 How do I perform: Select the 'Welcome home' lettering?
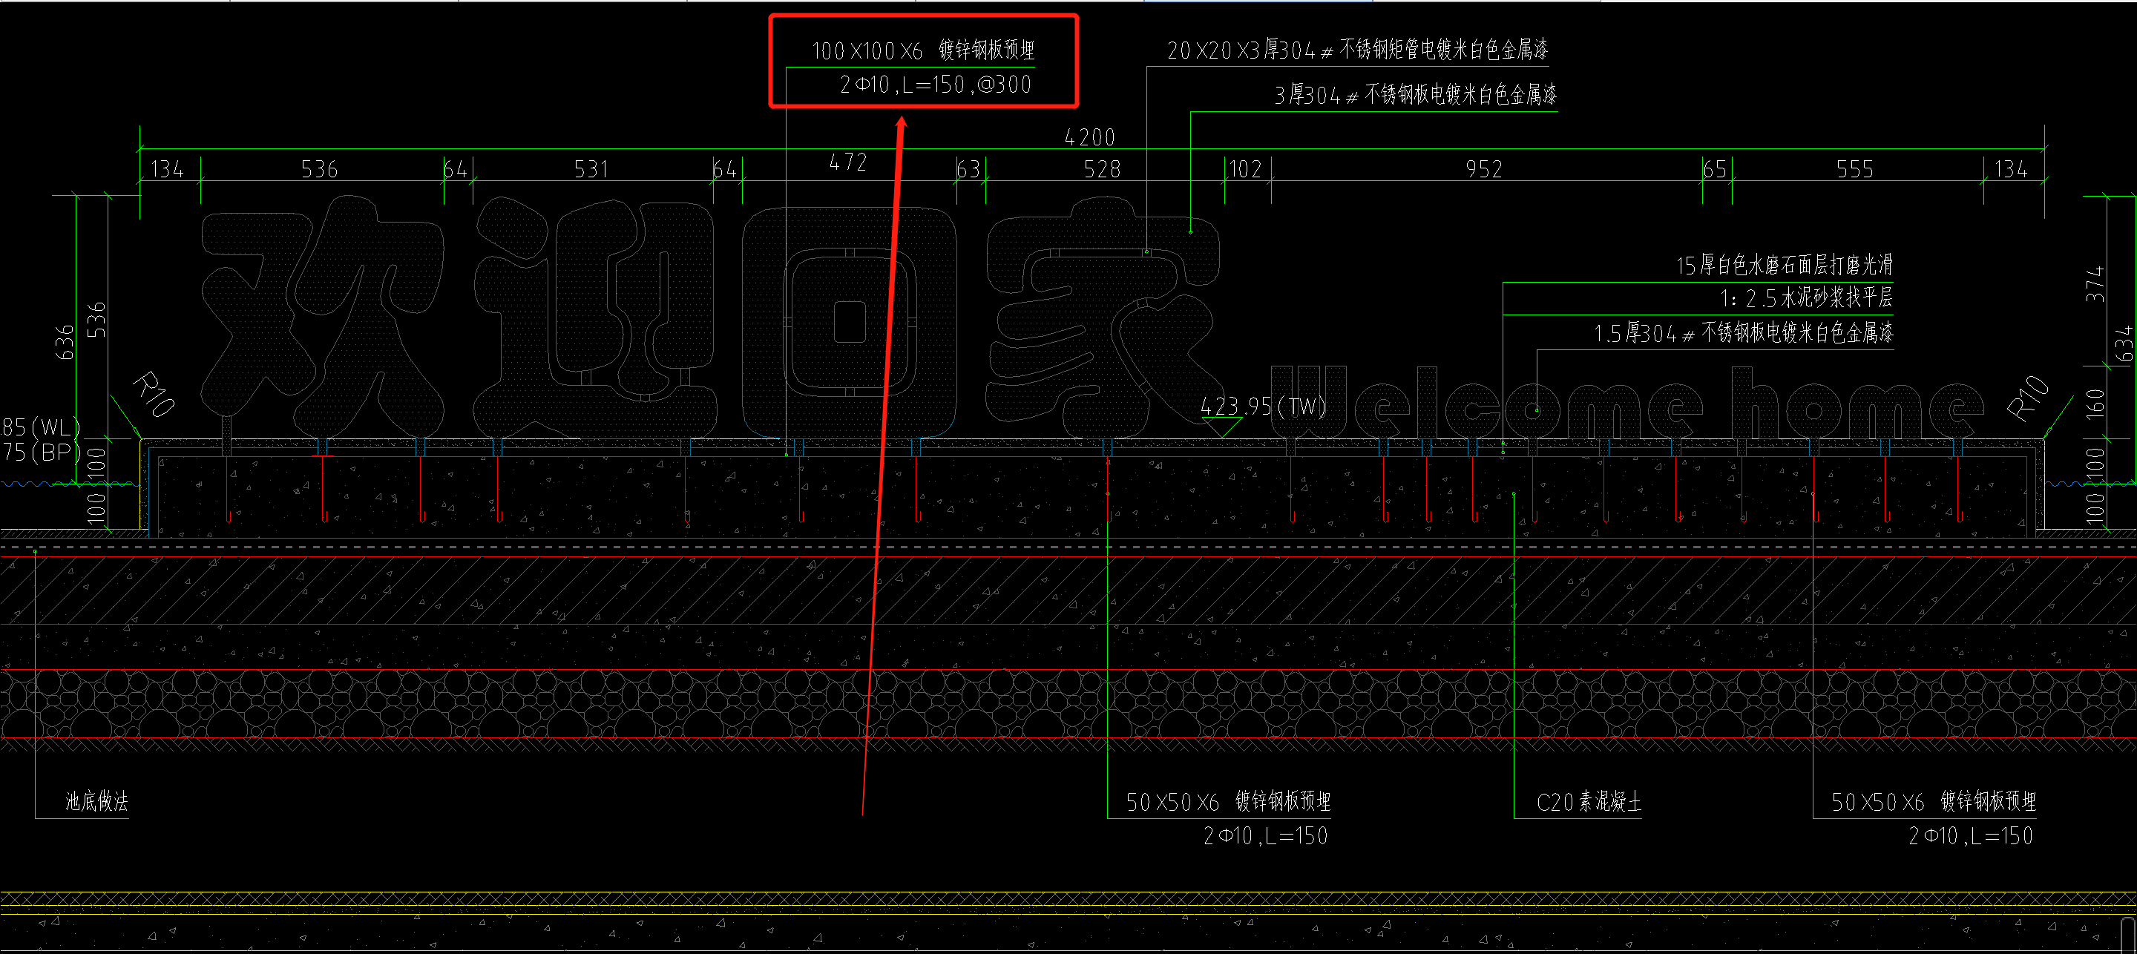1628,402
